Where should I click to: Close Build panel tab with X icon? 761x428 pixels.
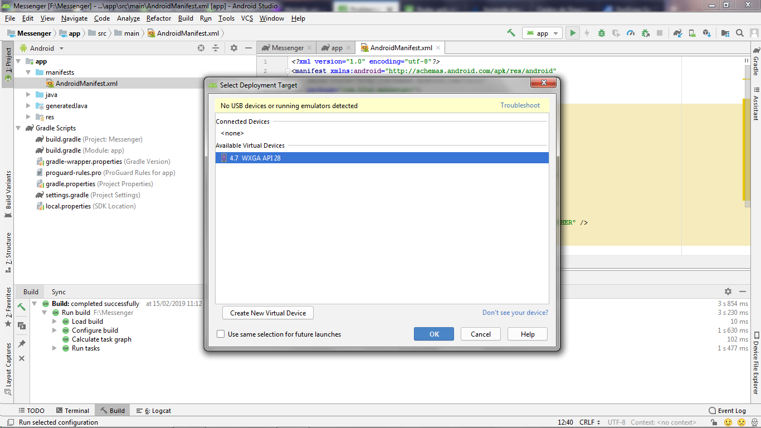[22, 358]
